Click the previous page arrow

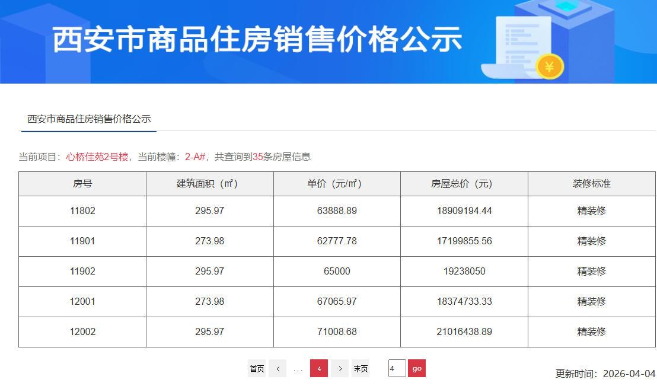(x=277, y=368)
